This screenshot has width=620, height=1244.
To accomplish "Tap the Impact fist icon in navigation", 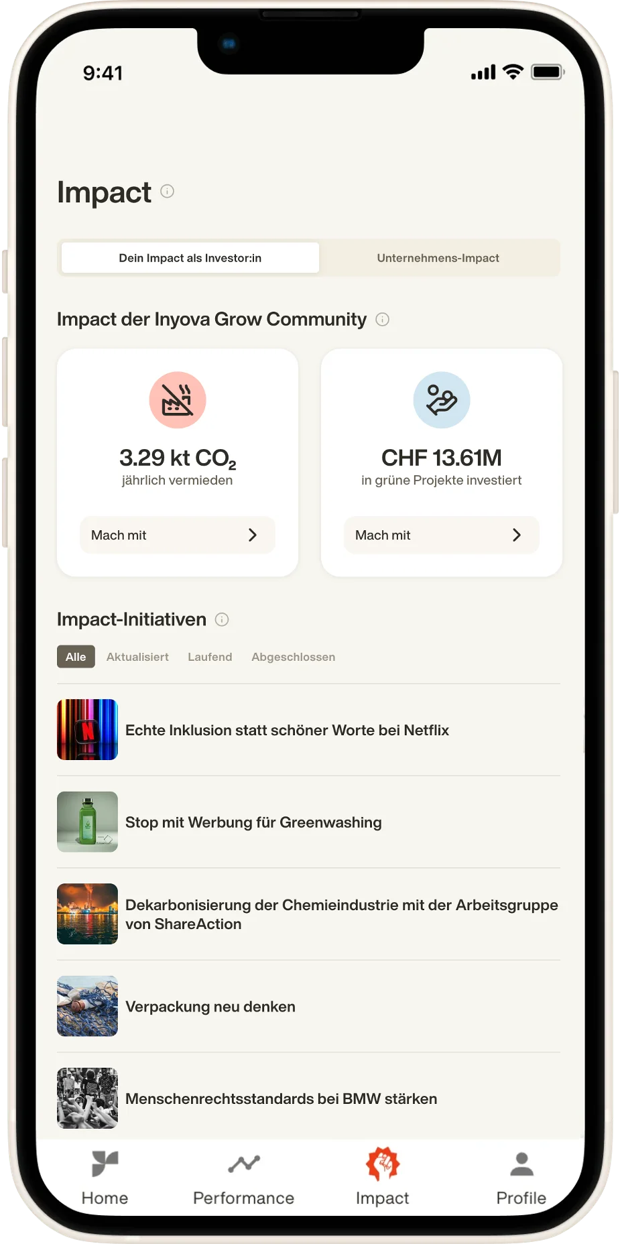I will 382,1164.
